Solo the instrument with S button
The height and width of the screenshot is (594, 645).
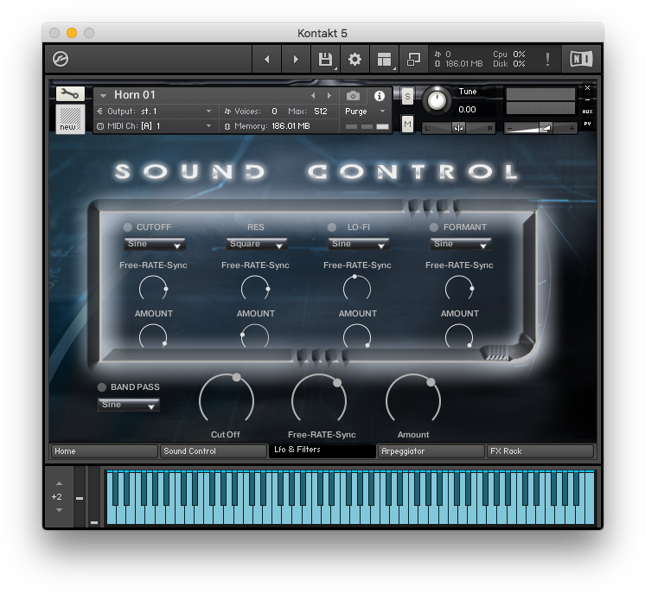407,95
